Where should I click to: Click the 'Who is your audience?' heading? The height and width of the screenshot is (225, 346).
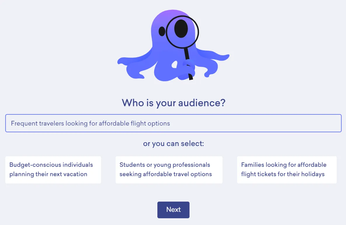point(173,103)
